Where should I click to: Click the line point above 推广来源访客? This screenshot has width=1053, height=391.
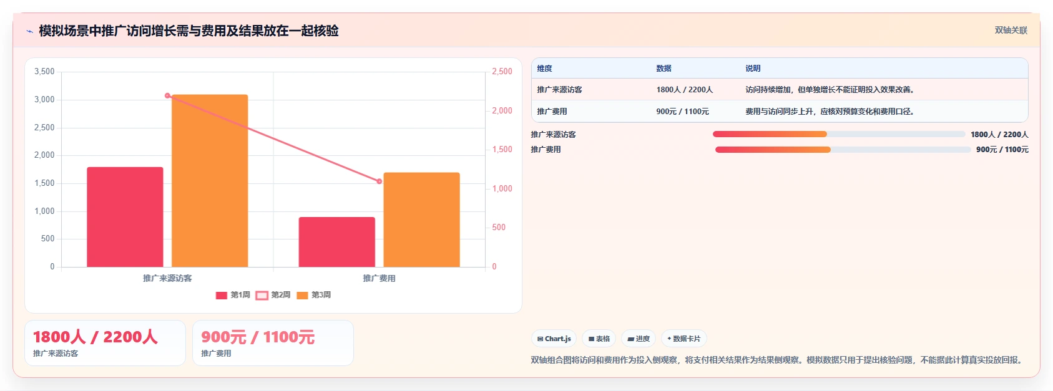click(x=167, y=95)
